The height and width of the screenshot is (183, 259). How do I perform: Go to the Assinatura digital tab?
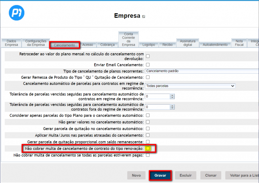click(188, 43)
